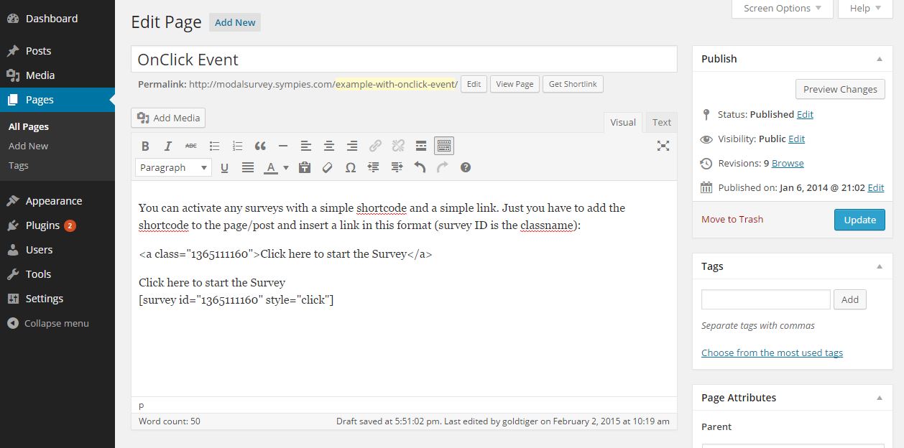Toggle the toolbar kitchen sink

click(x=444, y=146)
